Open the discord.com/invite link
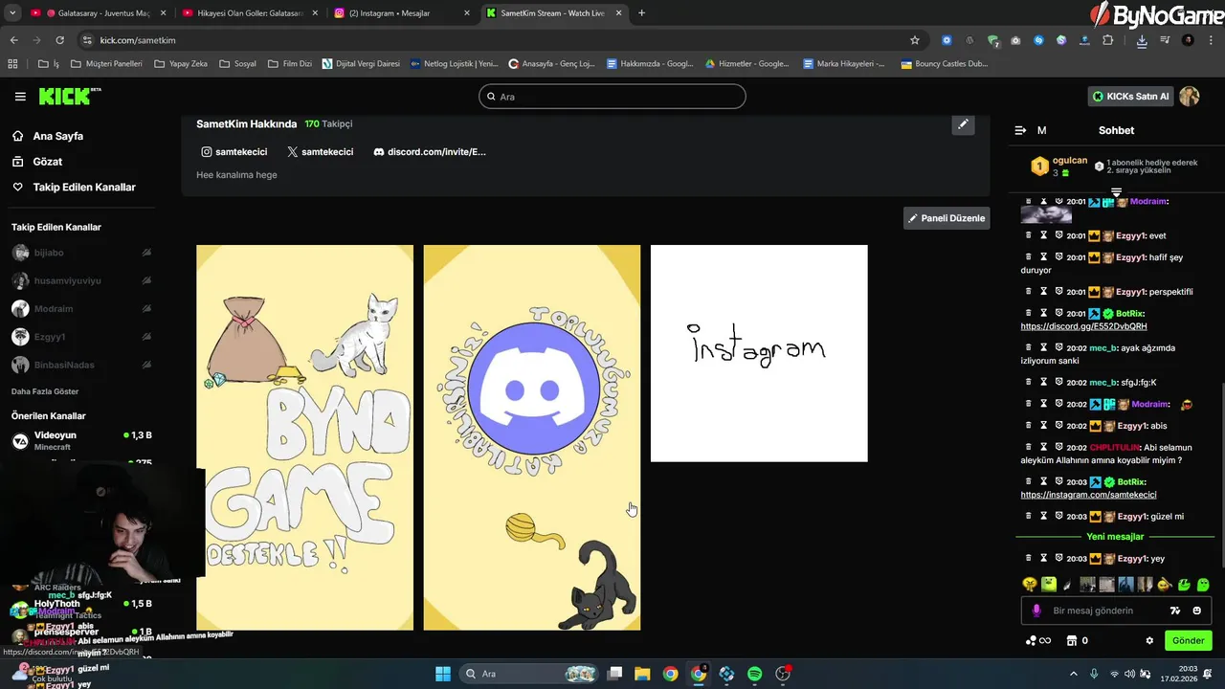 [x=430, y=152]
